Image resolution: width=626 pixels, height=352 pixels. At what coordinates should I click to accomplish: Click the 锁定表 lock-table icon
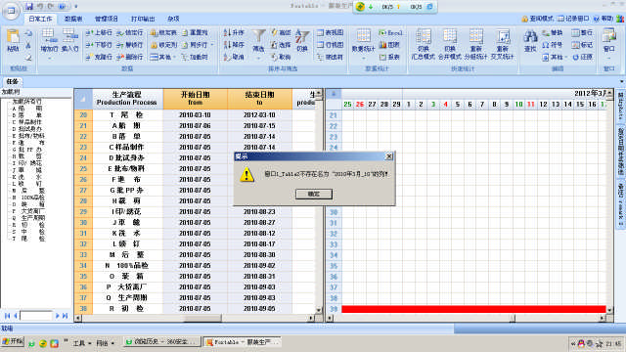(154, 32)
